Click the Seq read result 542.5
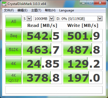 coord(42,36)
